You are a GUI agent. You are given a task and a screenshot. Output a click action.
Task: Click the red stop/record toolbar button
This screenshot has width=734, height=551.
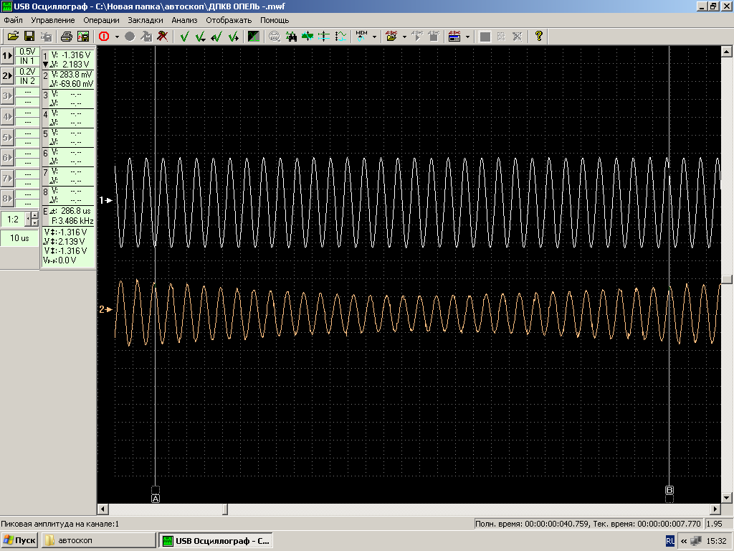tap(104, 36)
